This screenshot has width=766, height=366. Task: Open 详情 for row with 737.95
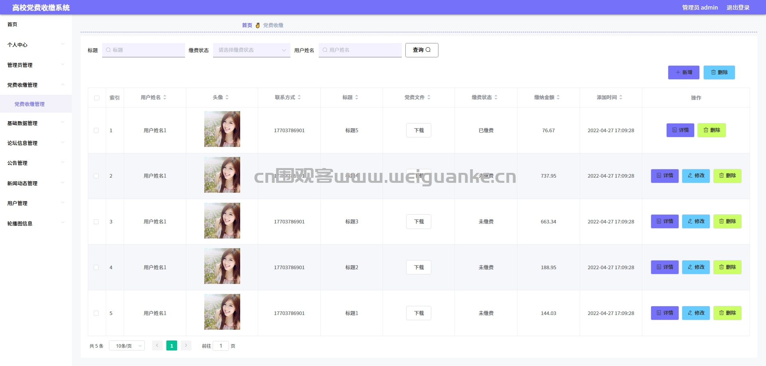665,176
